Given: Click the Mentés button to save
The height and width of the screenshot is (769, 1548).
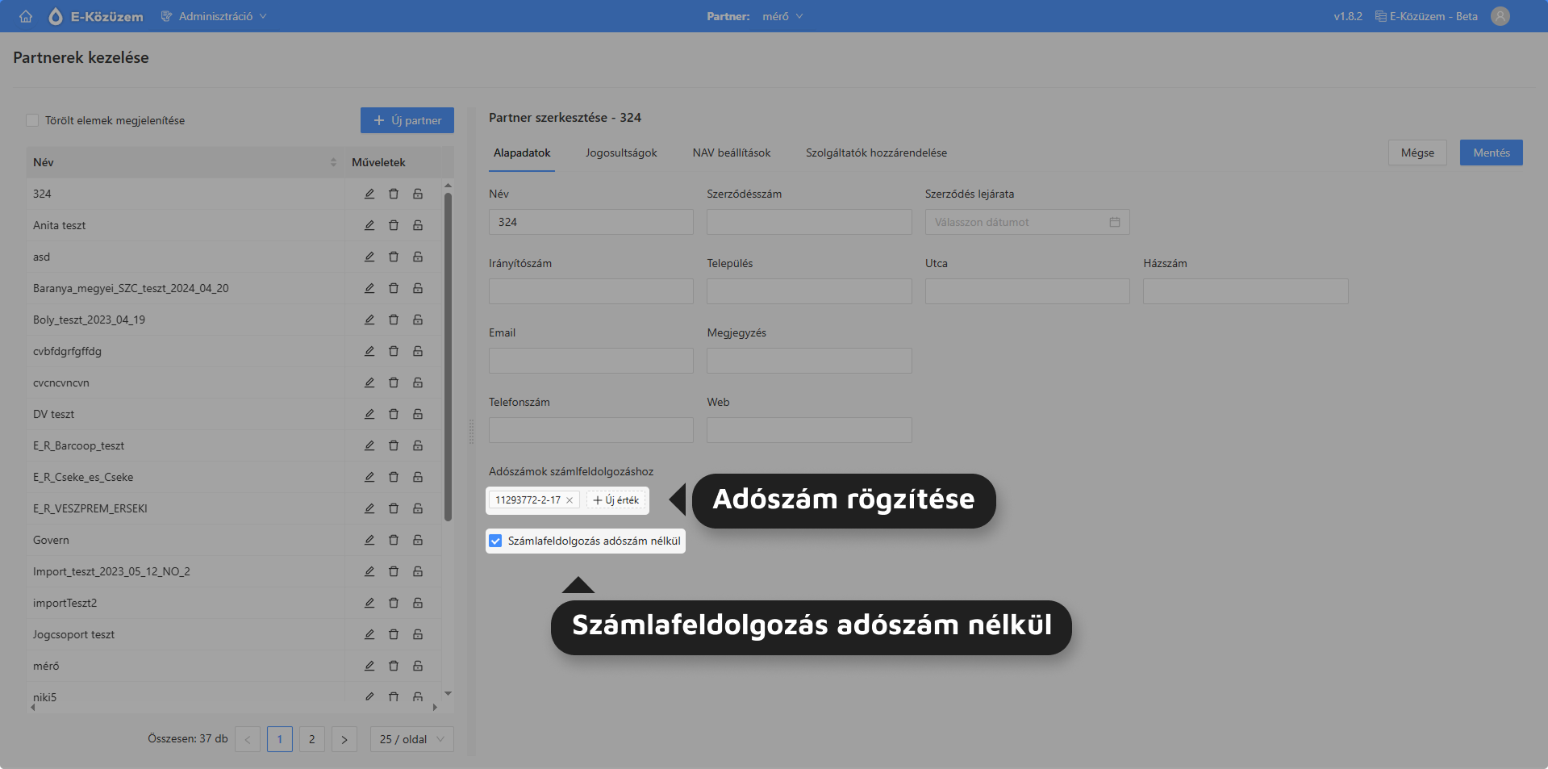Looking at the screenshot, I should pyautogui.click(x=1491, y=153).
